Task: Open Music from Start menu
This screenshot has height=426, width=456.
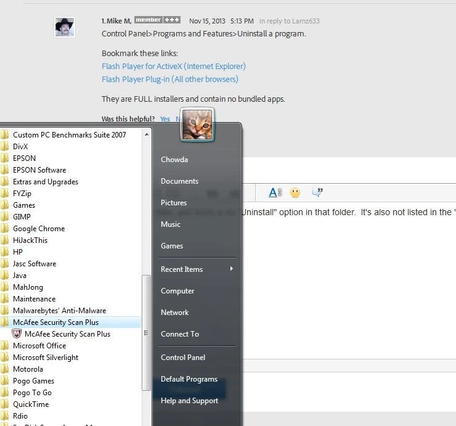Action: click(x=171, y=224)
